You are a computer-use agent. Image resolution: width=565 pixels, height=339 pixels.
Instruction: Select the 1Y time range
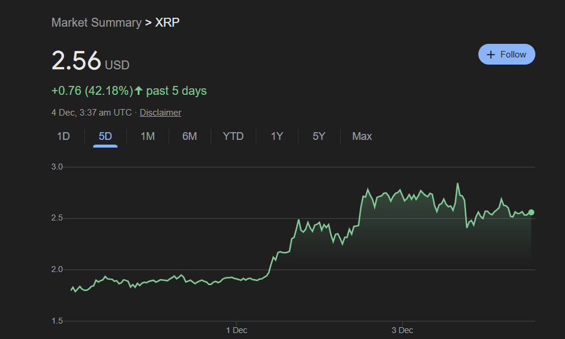click(277, 136)
